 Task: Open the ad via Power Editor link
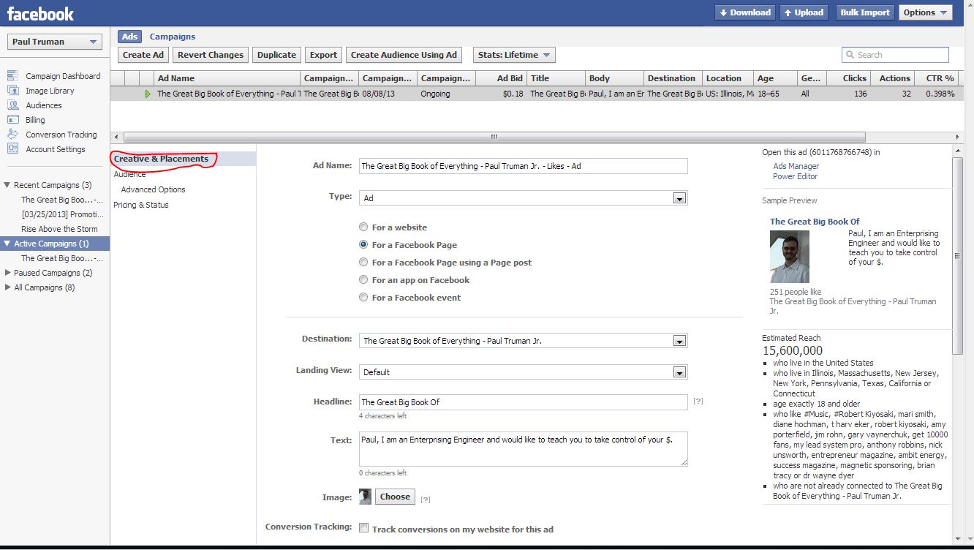(x=796, y=176)
